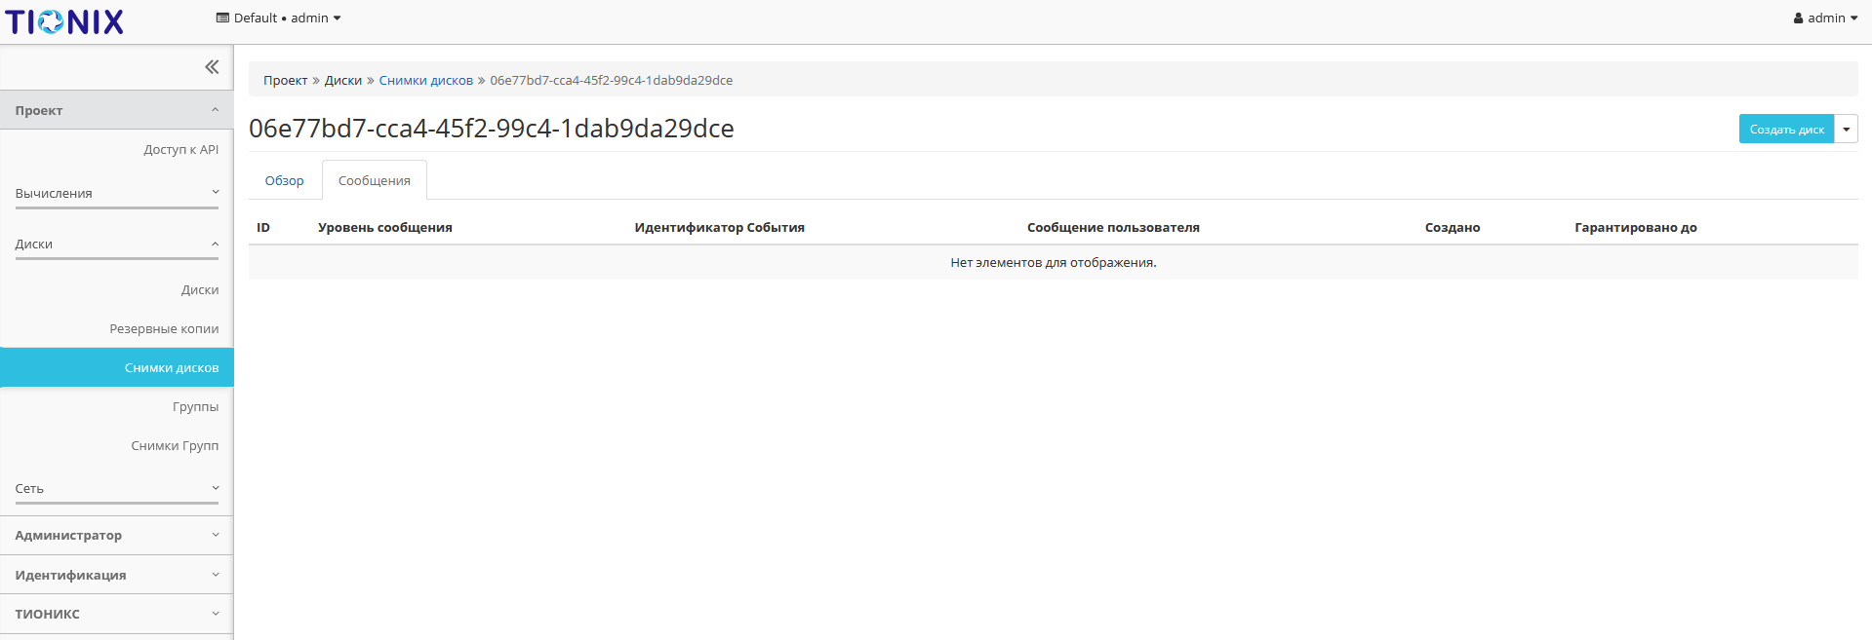Open the admin user menu
The width and height of the screenshot is (1872, 640).
click(x=1825, y=18)
